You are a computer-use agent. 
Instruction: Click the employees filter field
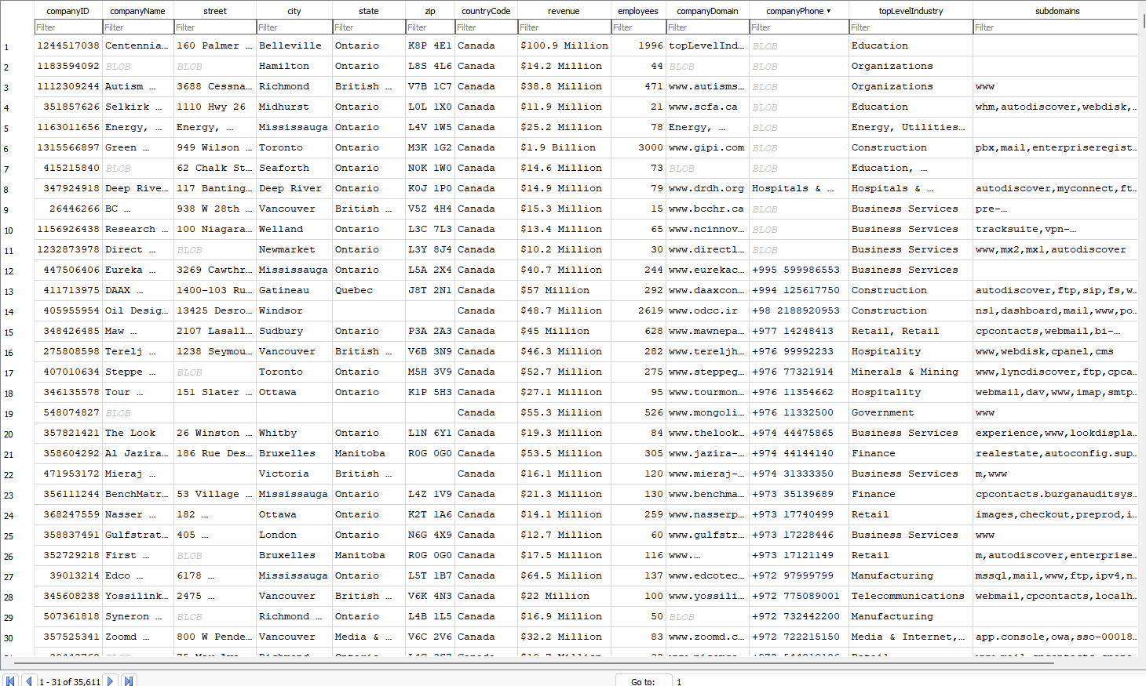638,27
